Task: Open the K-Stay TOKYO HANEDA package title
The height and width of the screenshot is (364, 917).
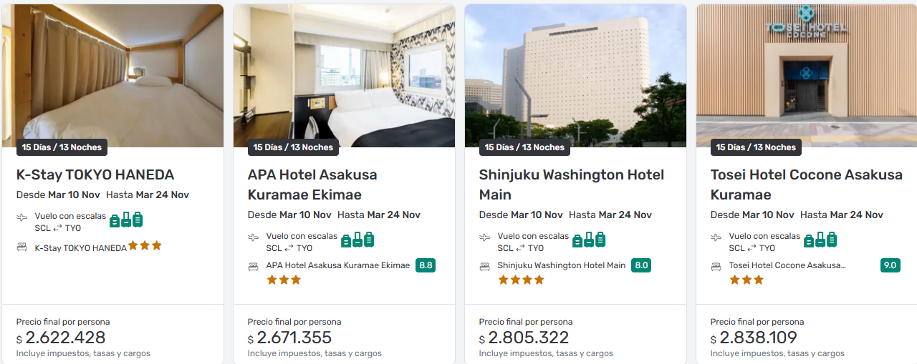Action: click(95, 174)
